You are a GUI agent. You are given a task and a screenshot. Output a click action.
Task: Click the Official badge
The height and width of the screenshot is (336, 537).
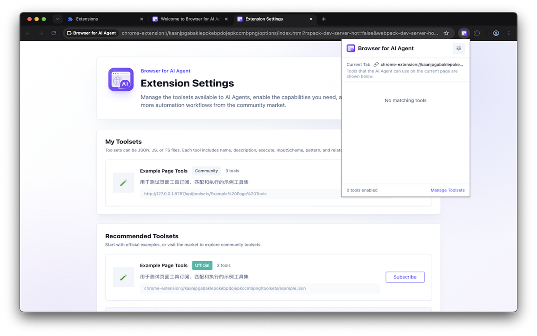coord(202,265)
